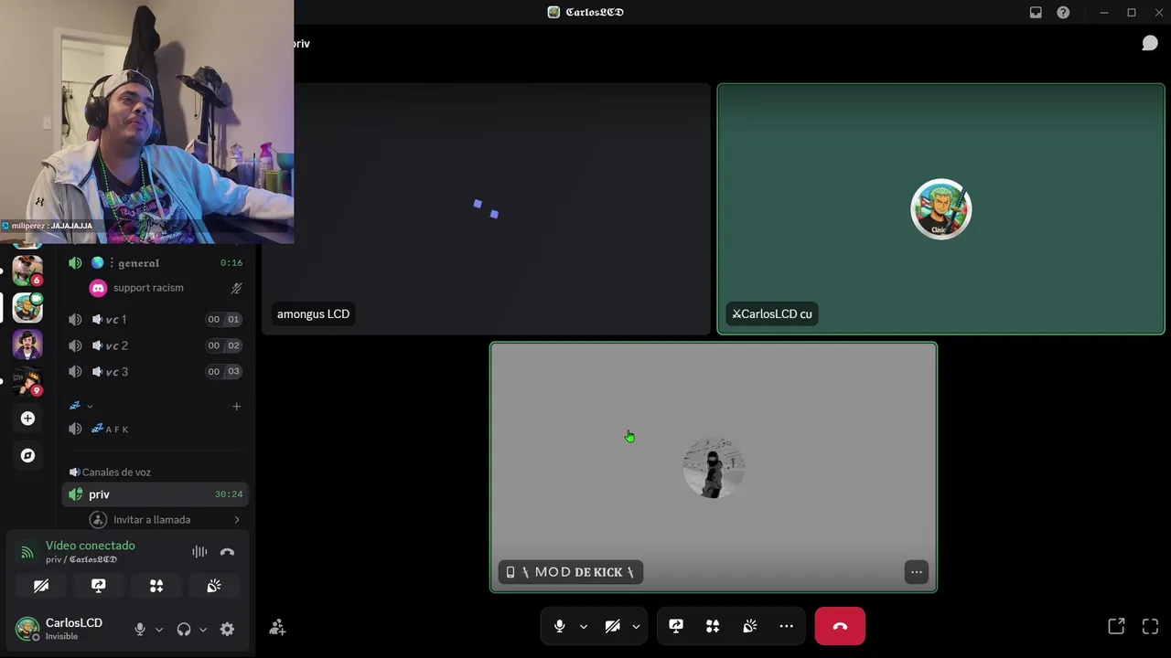Open soundboard in call toolbar
The image size is (1171, 658).
click(x=749, y=626)
